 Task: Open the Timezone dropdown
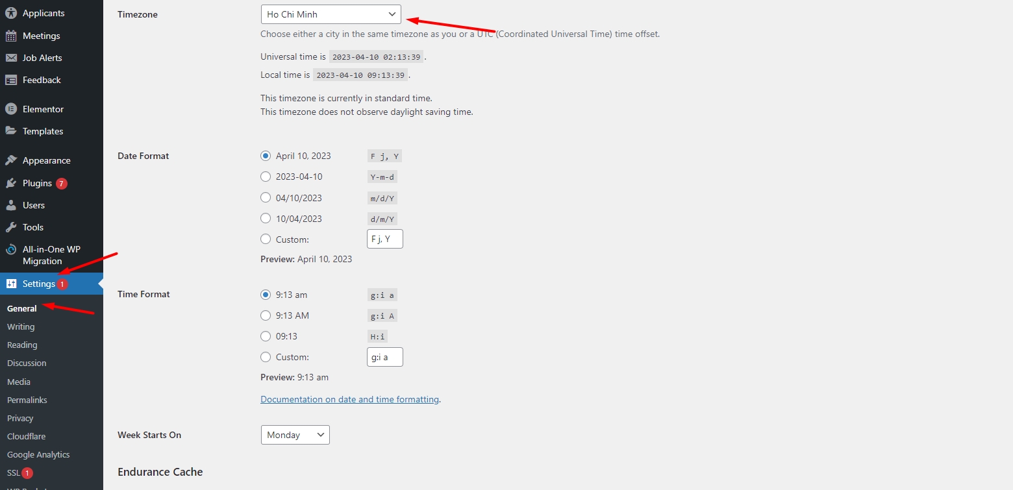(x=331, y=14)
